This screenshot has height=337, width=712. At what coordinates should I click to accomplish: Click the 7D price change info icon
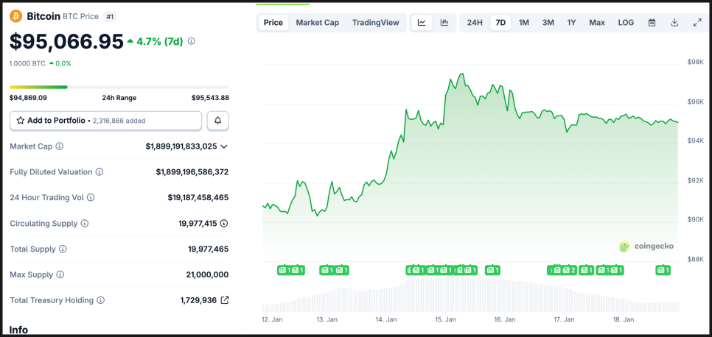tap(192, 42)
